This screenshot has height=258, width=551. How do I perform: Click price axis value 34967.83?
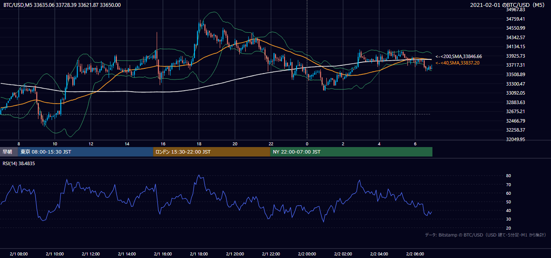tap(515, 9)
